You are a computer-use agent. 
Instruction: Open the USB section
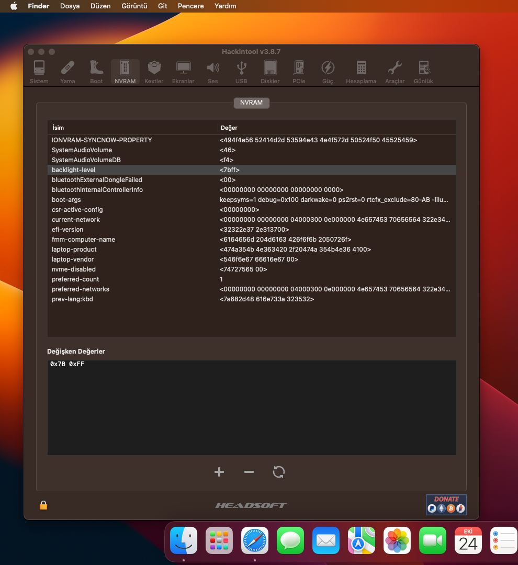pyautogui.click(x=241, y=72)
